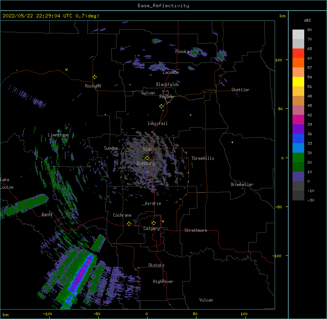Click the Lake Louise label

click(x=7, y=183)
